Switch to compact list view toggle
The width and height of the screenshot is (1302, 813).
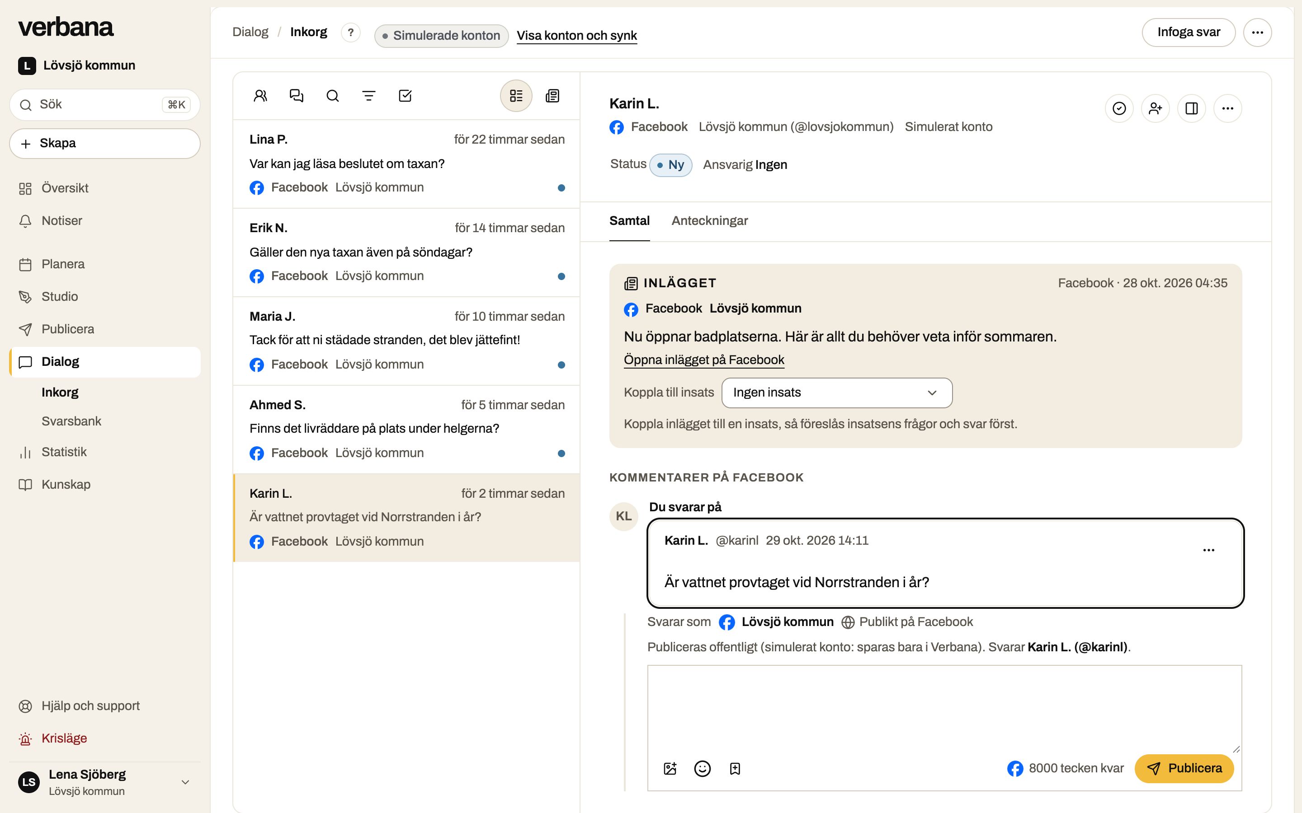[516, 96]
